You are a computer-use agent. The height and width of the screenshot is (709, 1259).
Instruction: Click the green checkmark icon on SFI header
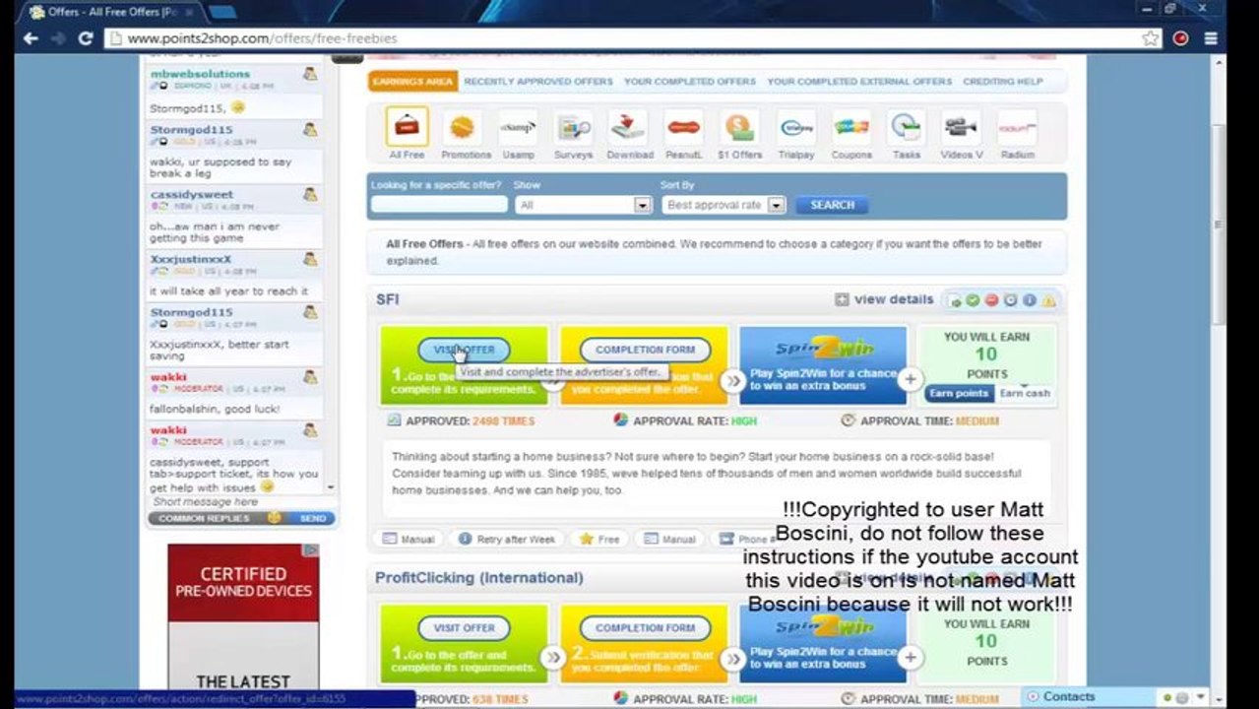[x=973, y=300]
